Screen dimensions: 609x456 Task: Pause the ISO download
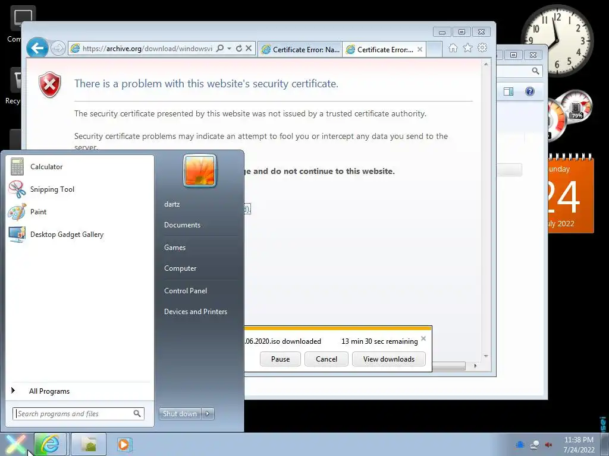point(281,359)
